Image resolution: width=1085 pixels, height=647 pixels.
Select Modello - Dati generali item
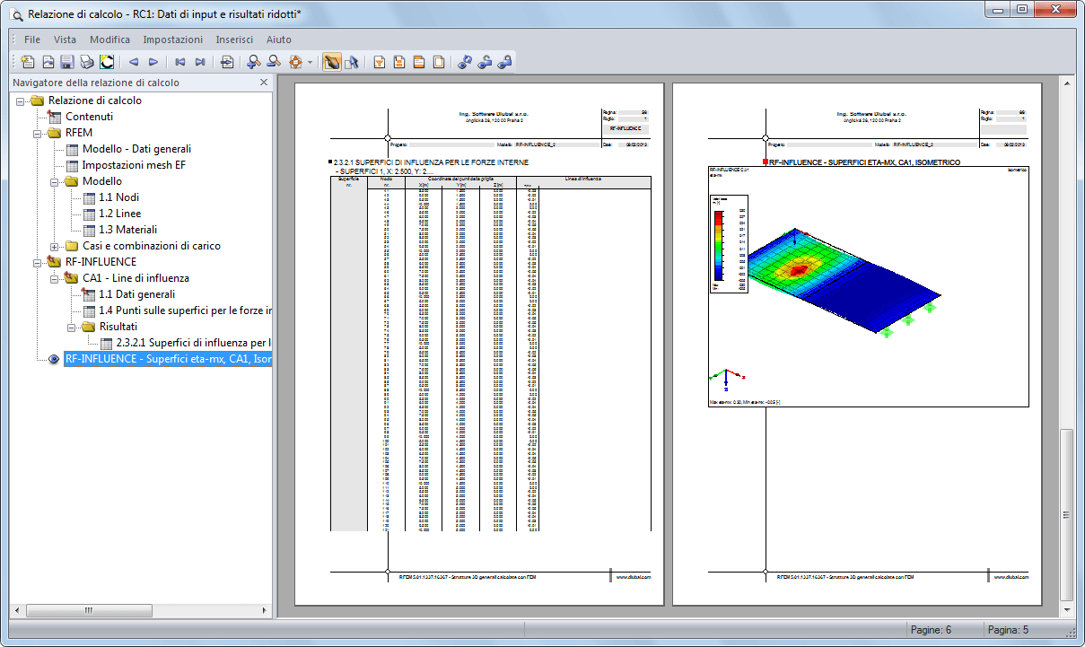136,149
